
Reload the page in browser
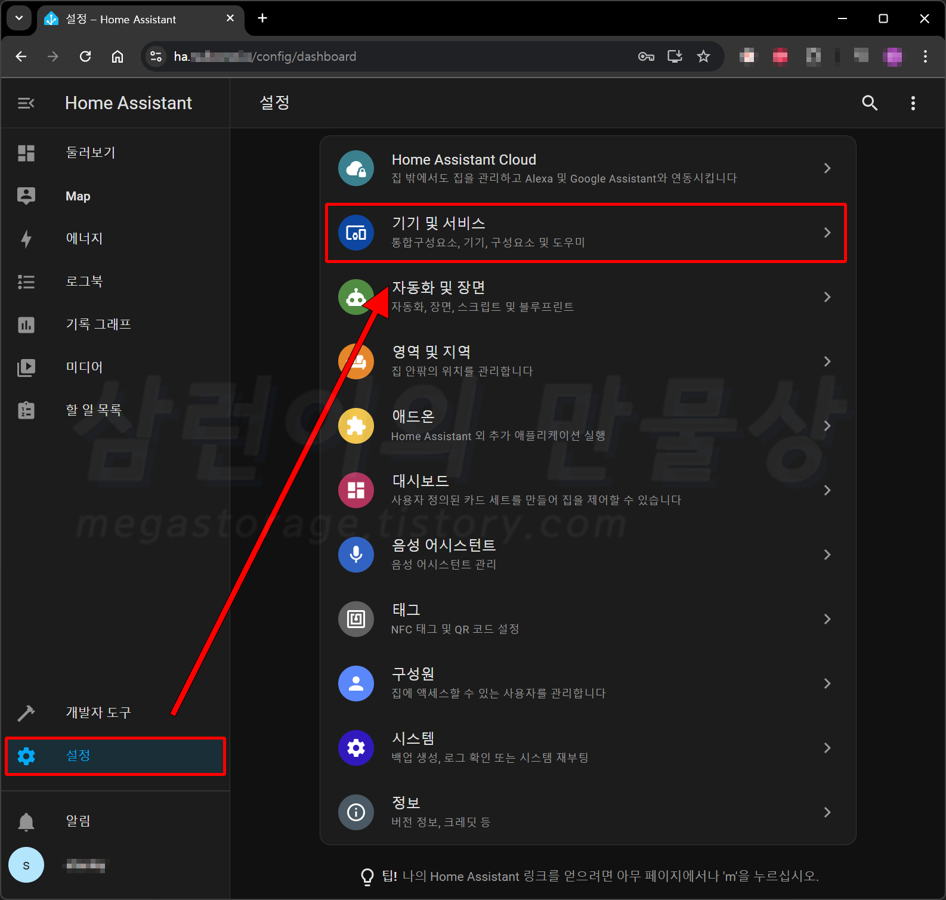click(85, 57)
